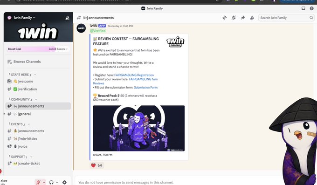Click the message timestamp Yesterday at 3:48 PM
This screenshot has height=185, width=317.
click(x=120, y=26)
